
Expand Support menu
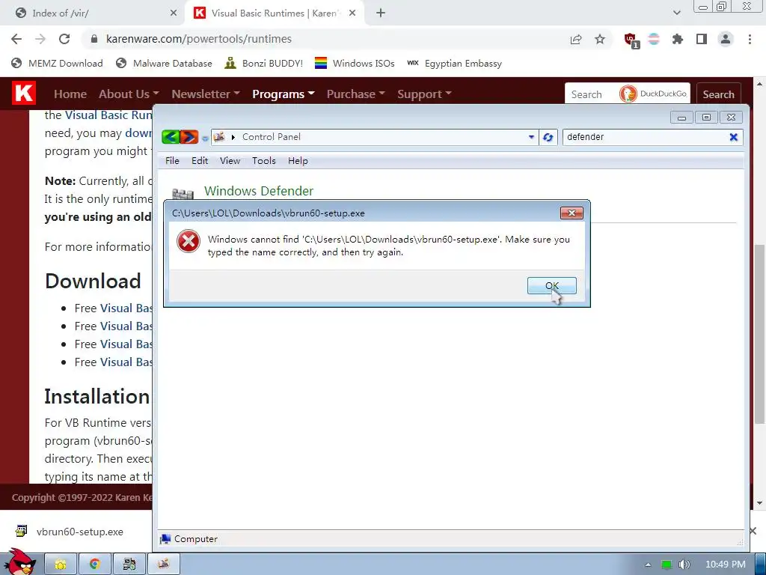click(424, 94)
